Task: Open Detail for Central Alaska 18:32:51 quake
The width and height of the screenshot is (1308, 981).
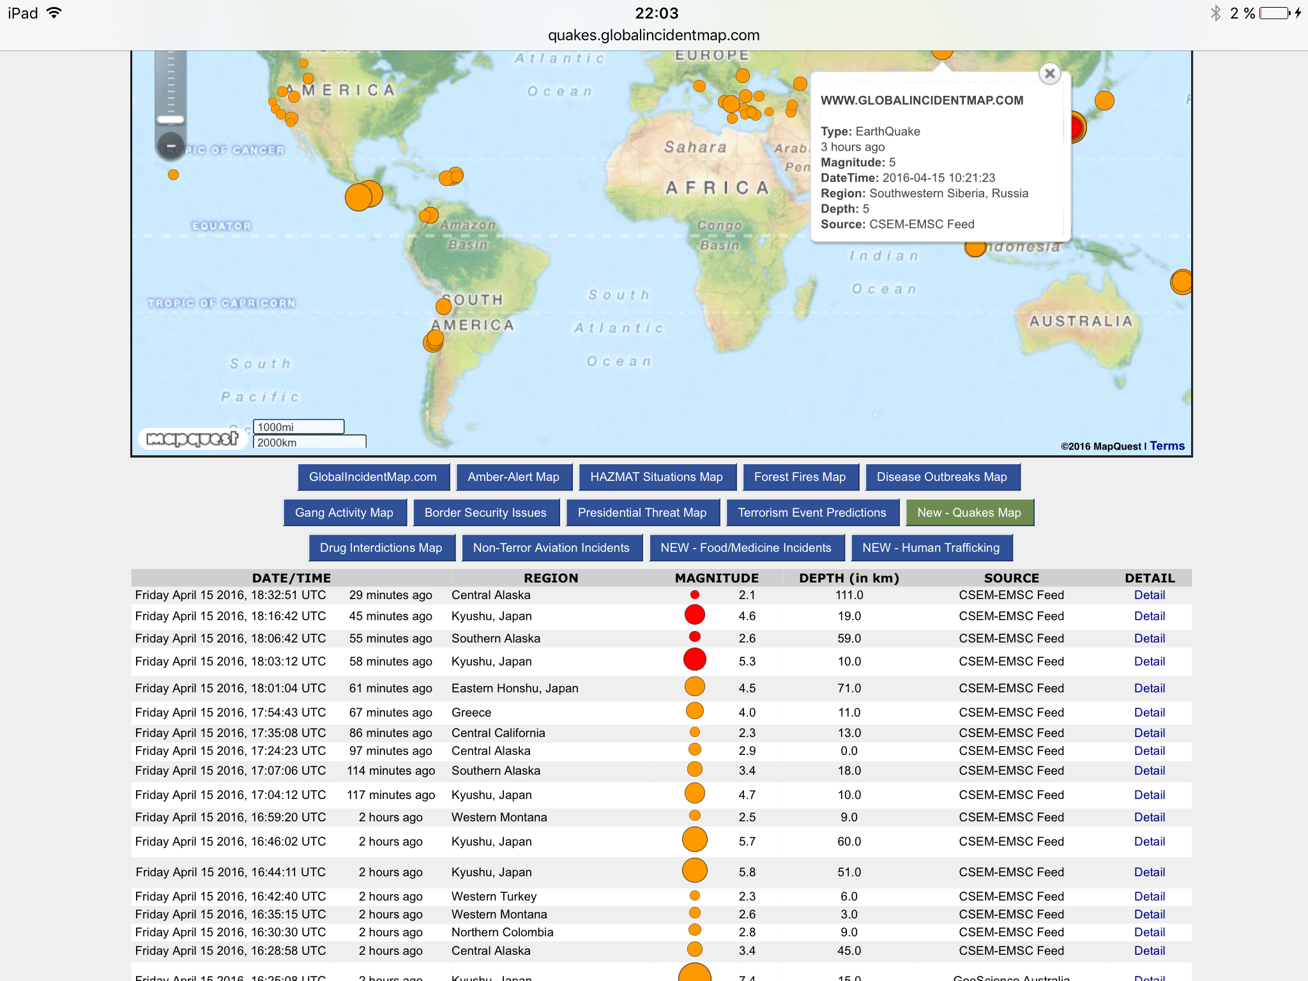Action: point(1150,595)
